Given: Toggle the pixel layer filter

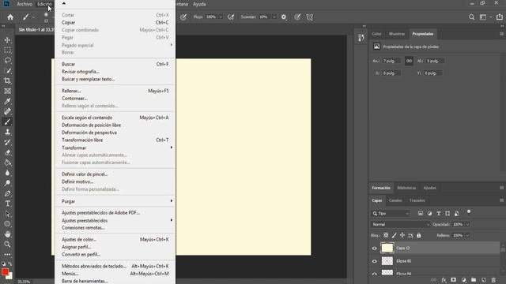Looking at the screenshot, I should [x=421, y=213].
